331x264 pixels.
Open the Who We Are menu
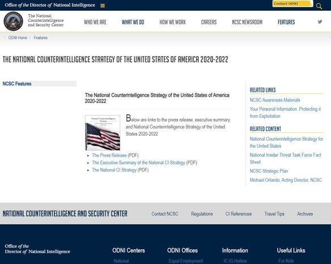(x=95, y=22)
